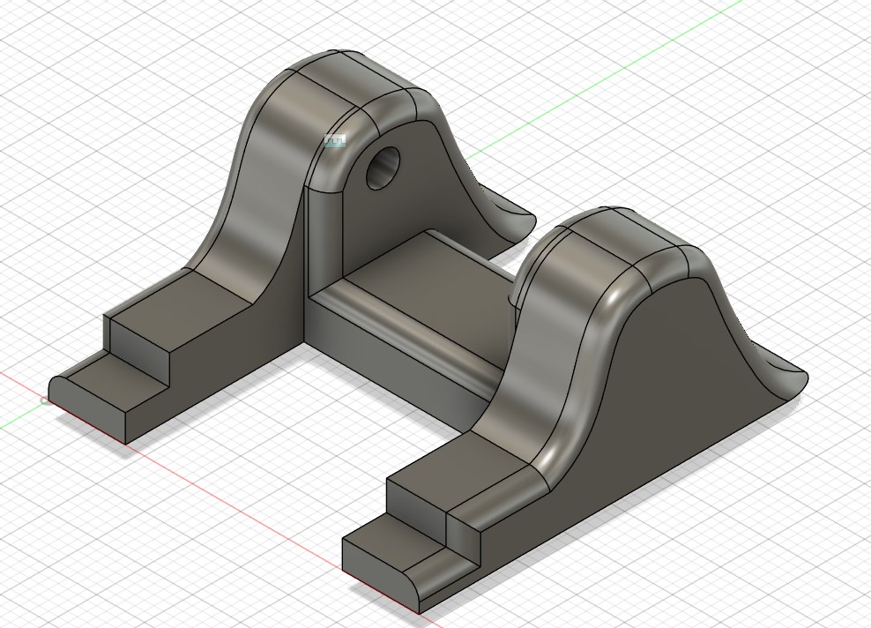Click the origin point on the grid
This screenshot has height=628, width=871.
(45, 401)
